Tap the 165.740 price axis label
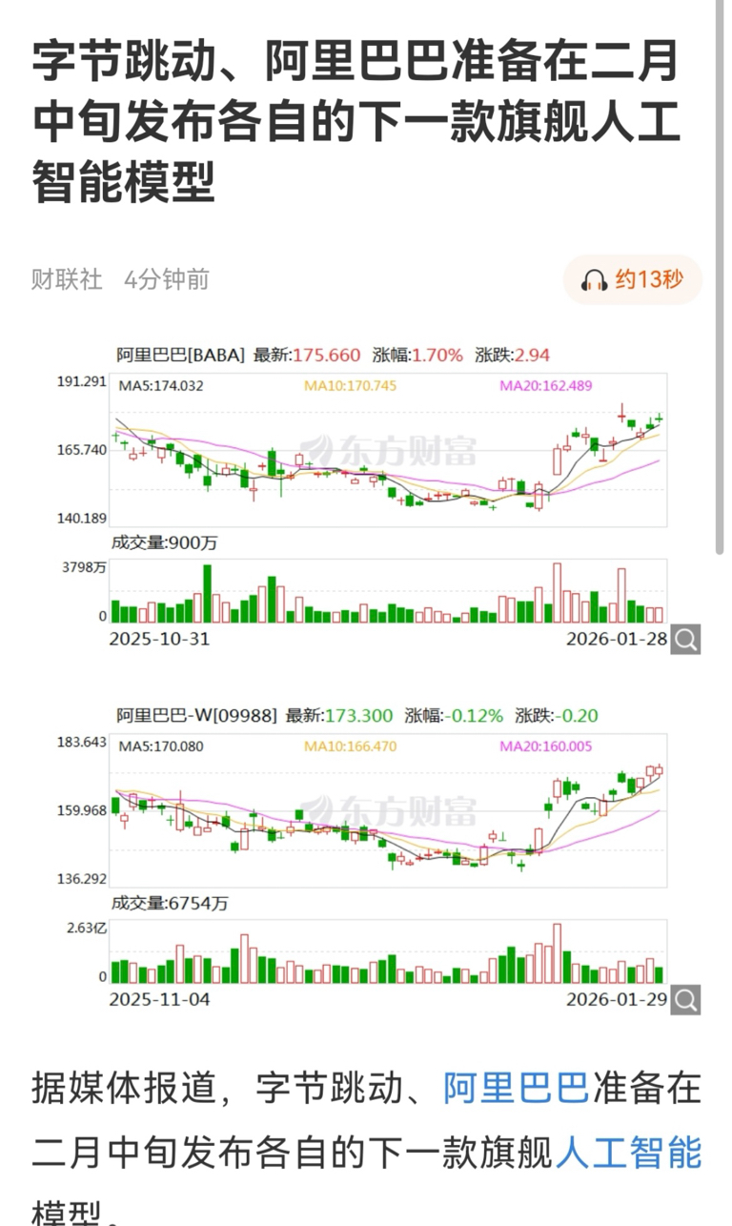Screen dimensions: 732x1226 click(82, 450)
